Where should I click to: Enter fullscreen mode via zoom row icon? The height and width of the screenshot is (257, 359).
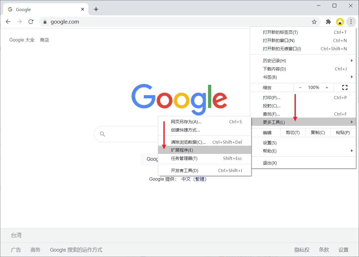(x=345, y=87)
